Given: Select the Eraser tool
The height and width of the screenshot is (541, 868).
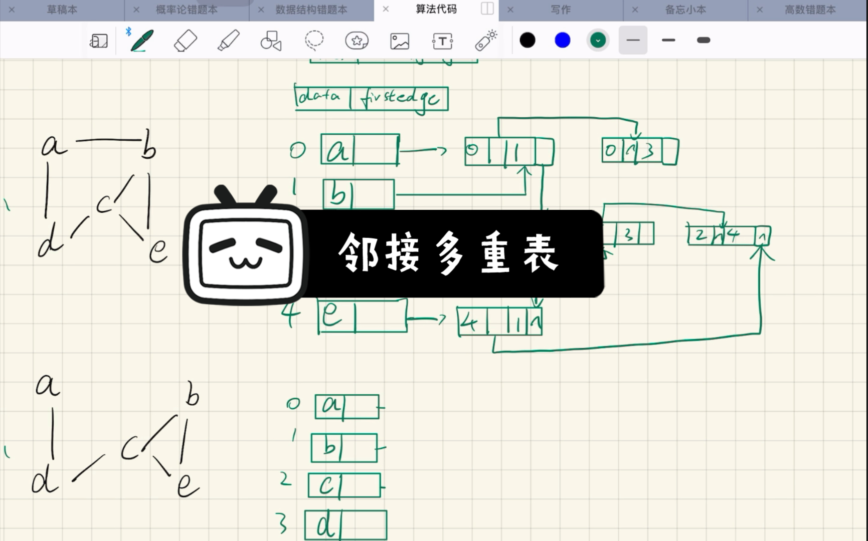Looking at the screenshot, I should [x=185, y=41].
